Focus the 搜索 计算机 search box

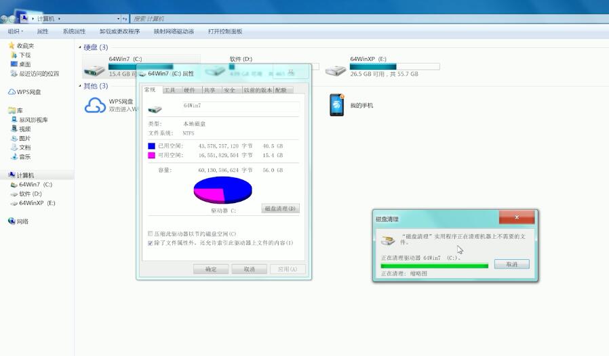tap(369, 19)
